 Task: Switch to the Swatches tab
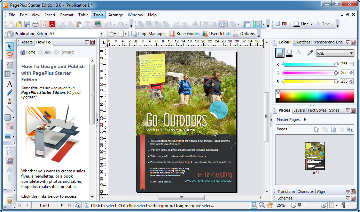click(x=302, y=42)
